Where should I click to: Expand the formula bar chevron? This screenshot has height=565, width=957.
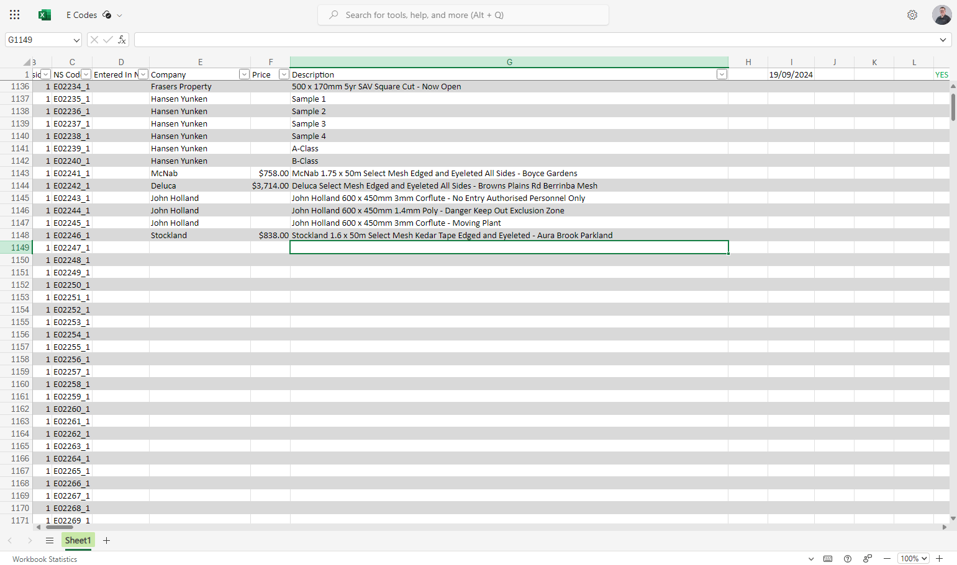click(x=943, y=40)
